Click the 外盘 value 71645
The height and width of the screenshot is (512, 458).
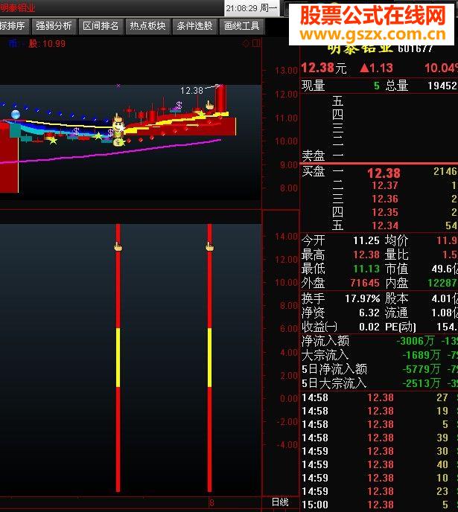(x=365, y=283)
